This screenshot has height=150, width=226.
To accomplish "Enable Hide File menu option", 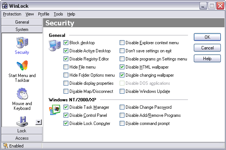I will [x=66, y=67].
